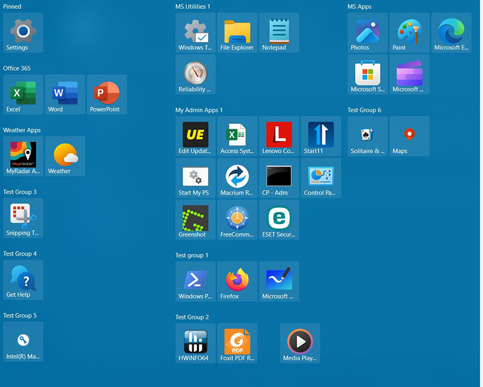Start PowerPoint

[107, 95]
